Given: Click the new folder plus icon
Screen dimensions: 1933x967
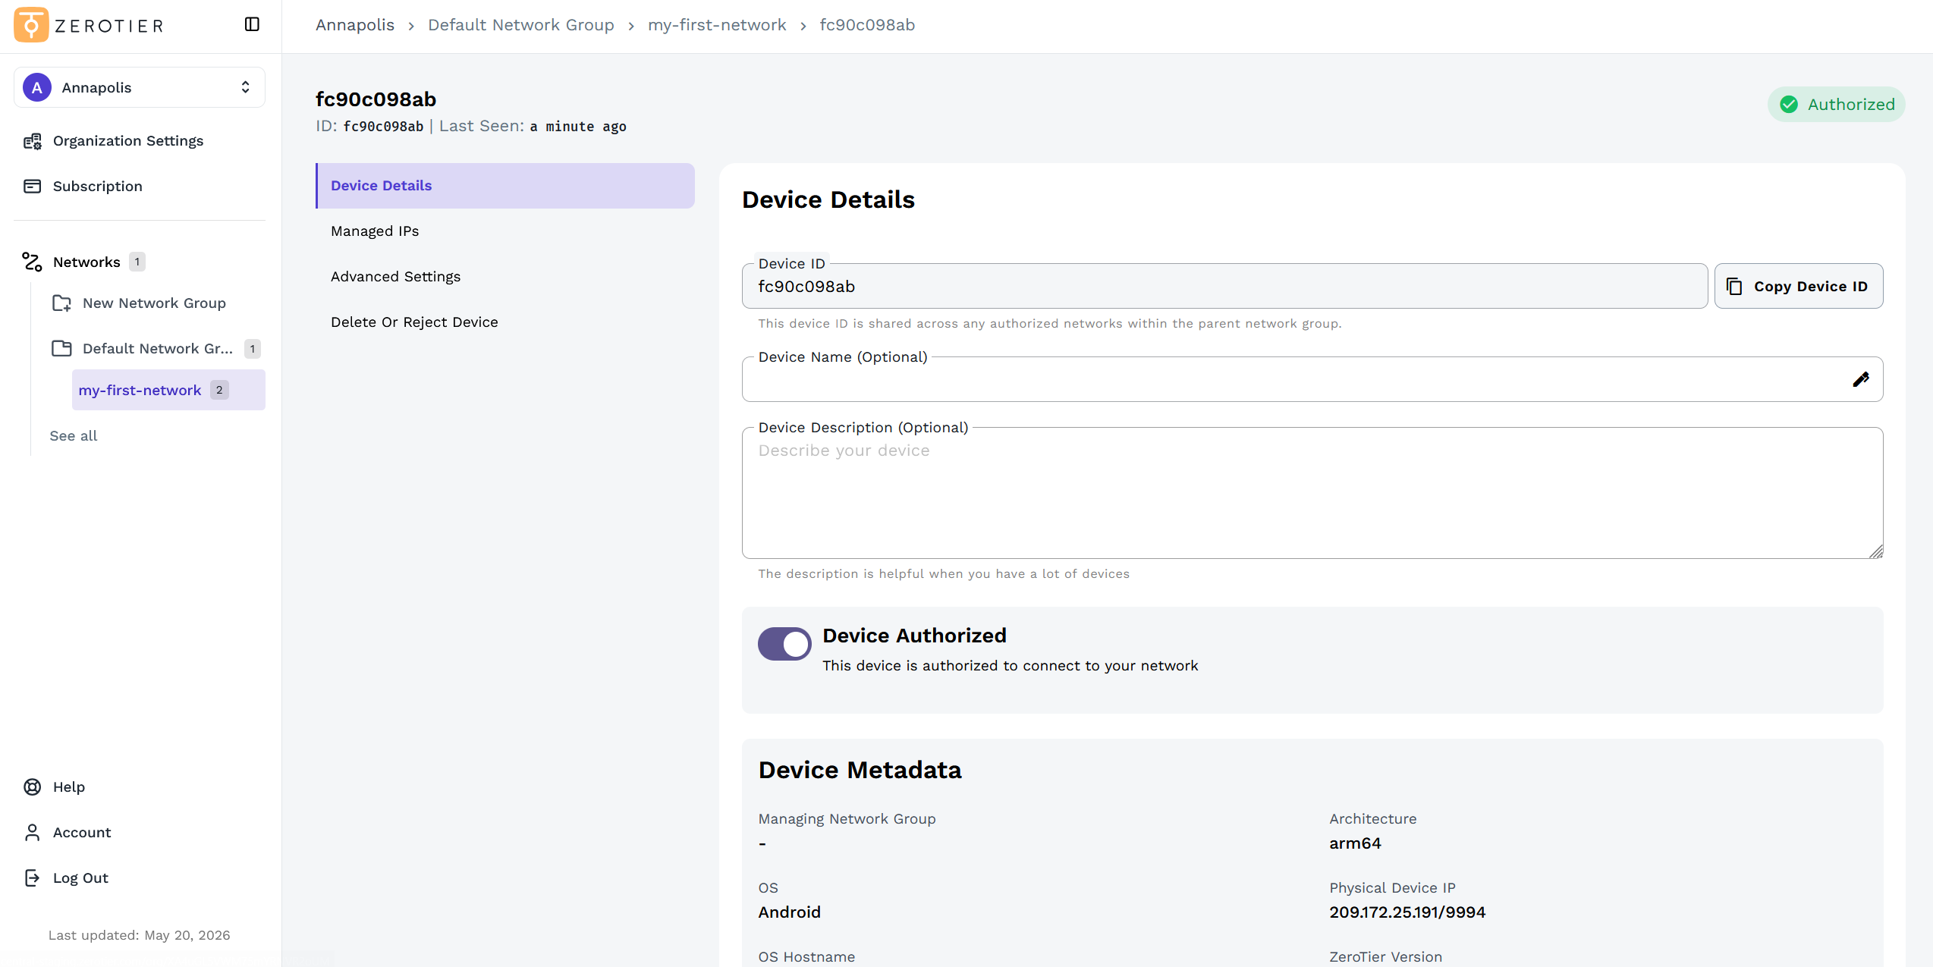Looking at the screenshot, I should point(61,303).
